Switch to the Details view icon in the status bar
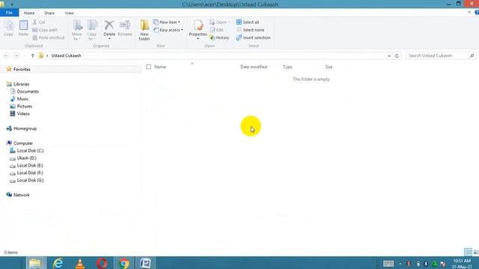 pyautogui.click(x=468, y=252)
